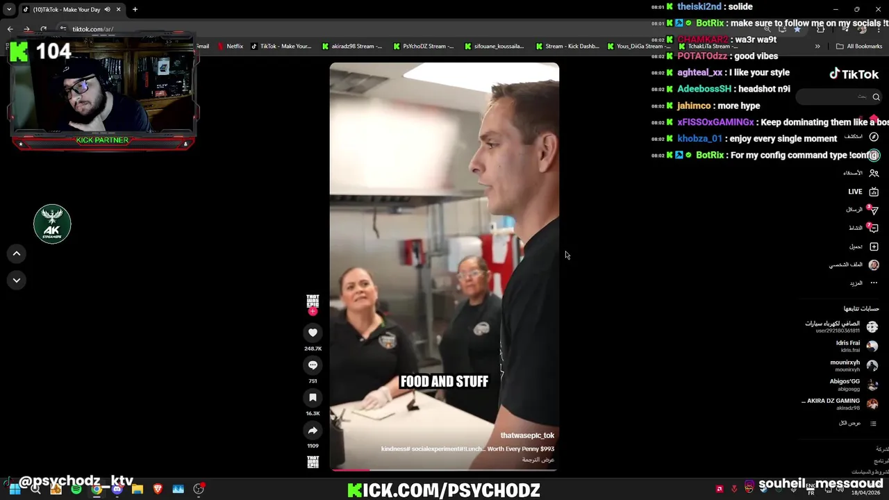The image size is (889, 500).
Task: Share the video with the arrow icon
Action: (x=313, y=431)
